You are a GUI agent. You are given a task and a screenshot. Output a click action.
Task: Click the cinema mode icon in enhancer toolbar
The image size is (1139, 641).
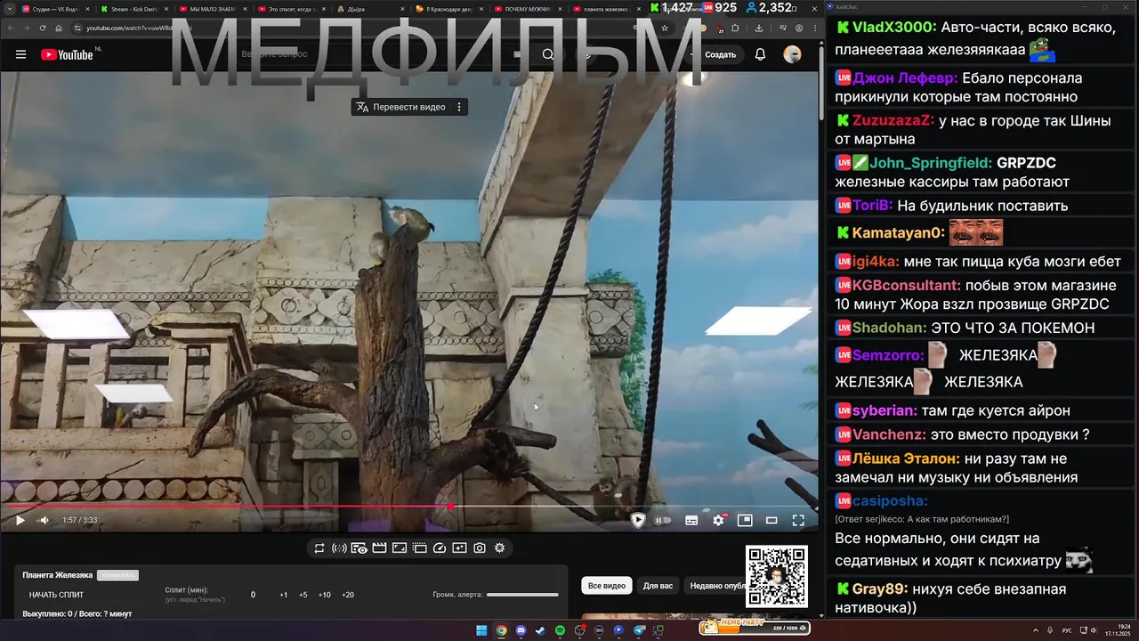pos(359,548)
